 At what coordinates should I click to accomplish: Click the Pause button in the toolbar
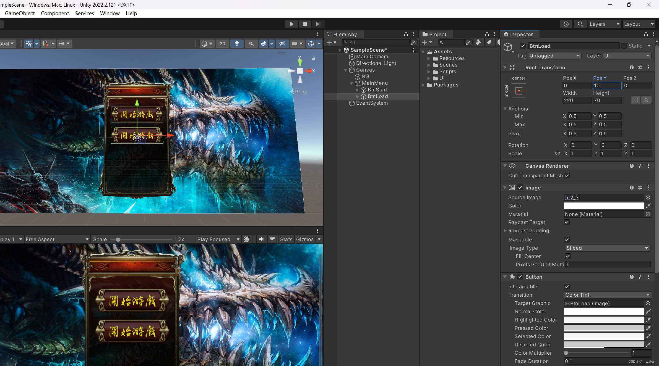tap(305, 24)
